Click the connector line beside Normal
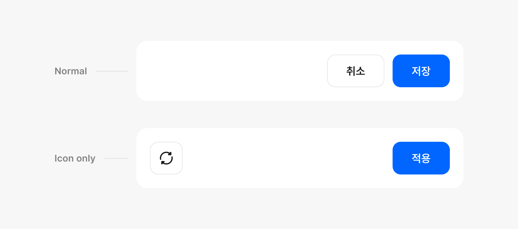518x229 pixels. 112,71
